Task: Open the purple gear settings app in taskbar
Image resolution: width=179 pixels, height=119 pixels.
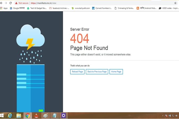Action: coord(63,116)
